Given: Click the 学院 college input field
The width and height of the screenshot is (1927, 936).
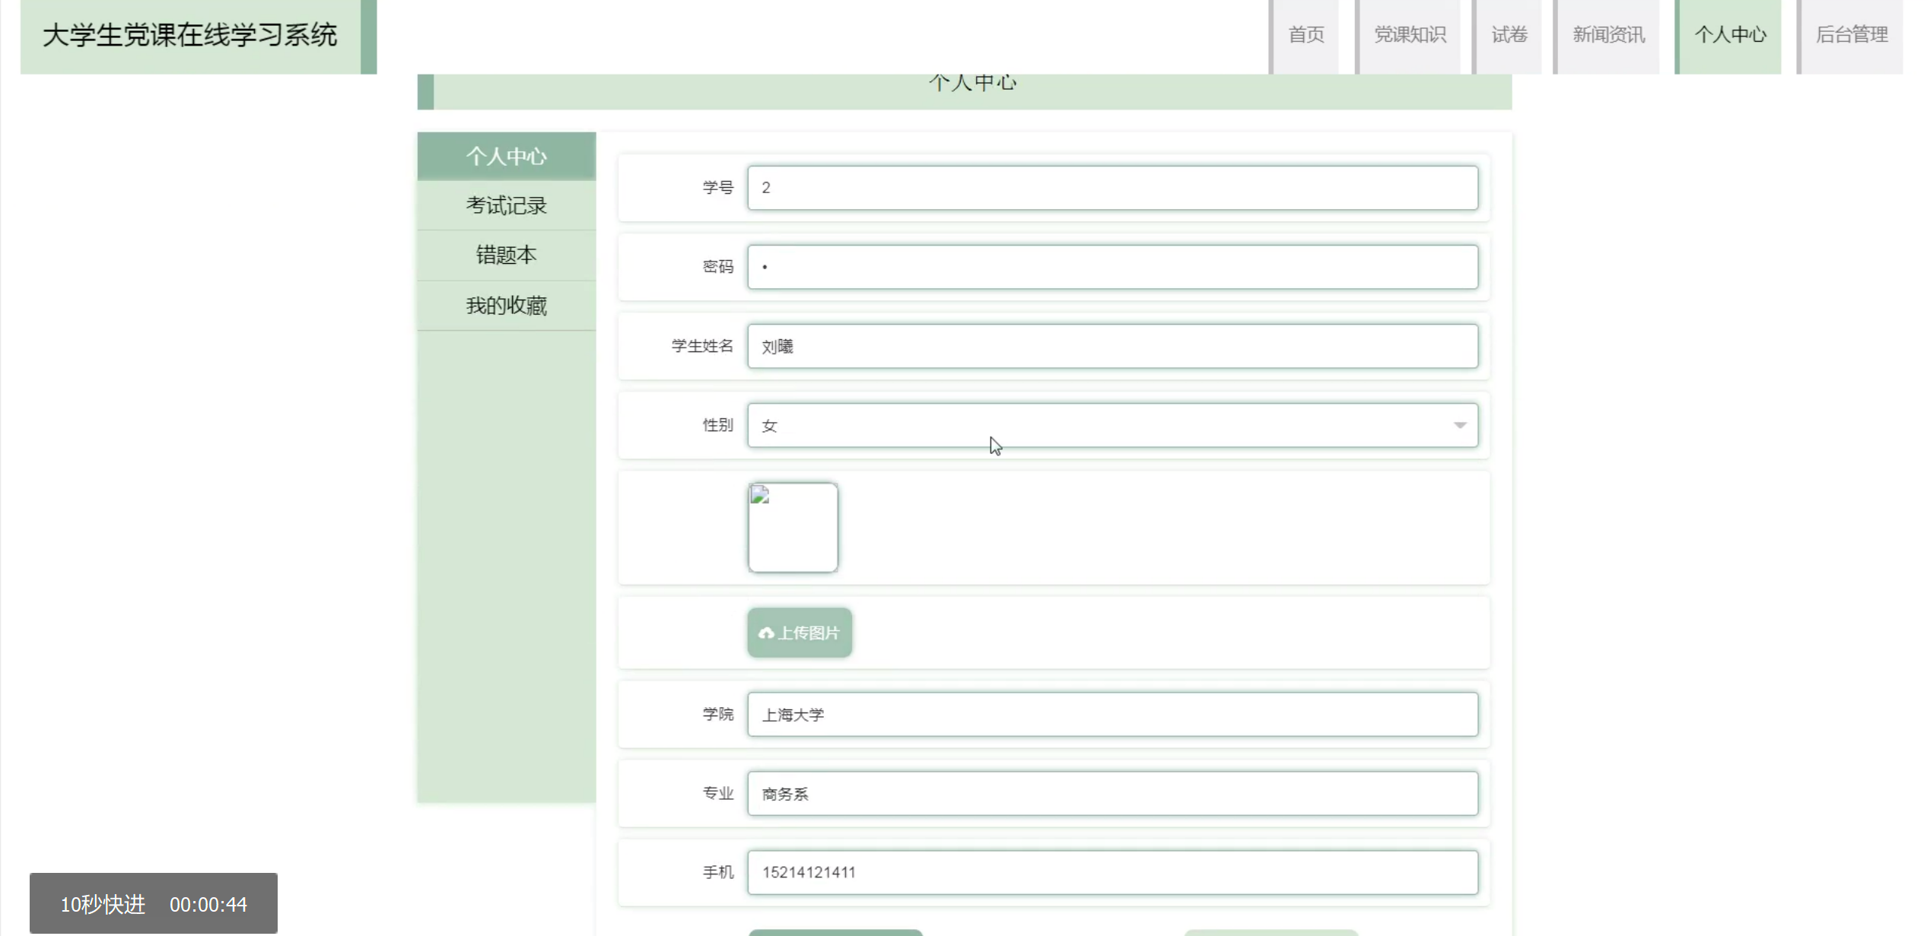Looking at the screenshot, I should (x=1111, y=715).
